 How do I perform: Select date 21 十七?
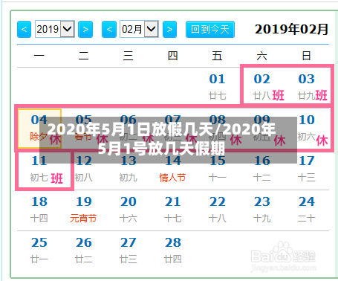click(x=173, y=210)
